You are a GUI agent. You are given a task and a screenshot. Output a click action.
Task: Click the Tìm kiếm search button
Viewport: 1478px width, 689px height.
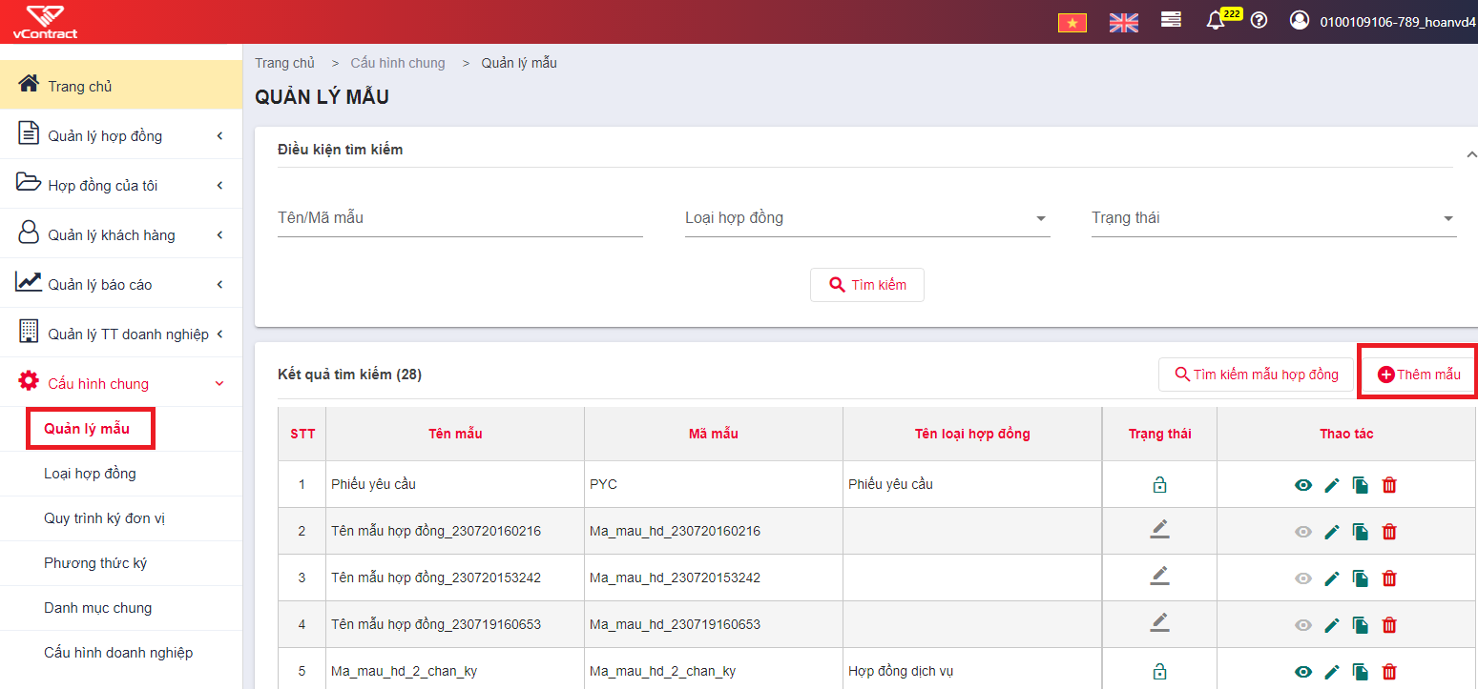point(867,285)
